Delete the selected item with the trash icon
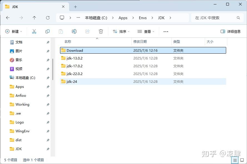247x164 pixels. (x=101, y=31)
